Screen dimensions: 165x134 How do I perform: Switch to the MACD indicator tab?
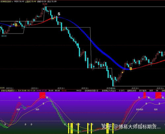pyautogui.click(x=79, y=91)
